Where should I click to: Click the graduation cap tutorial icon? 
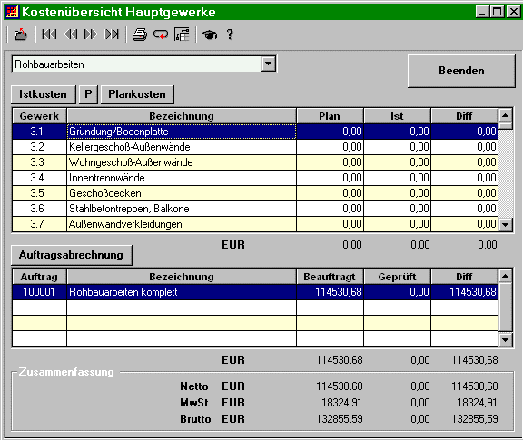pos(210,34)
